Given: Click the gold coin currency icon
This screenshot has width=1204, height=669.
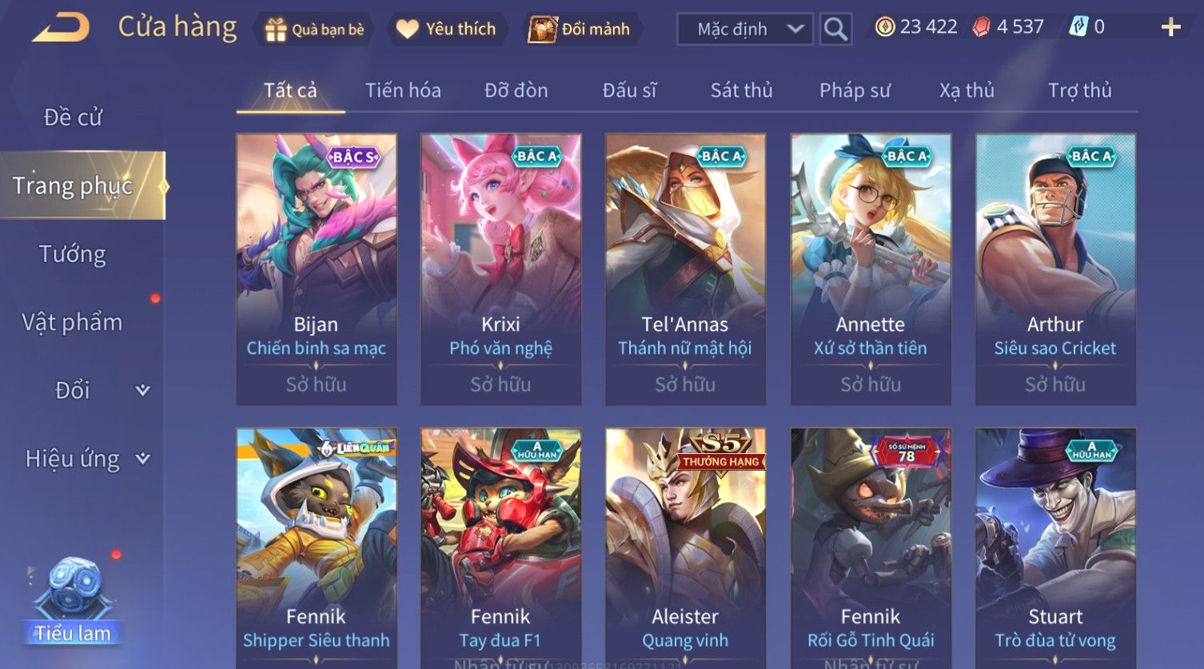Looking at the screenshot, I should coord(884,27).
